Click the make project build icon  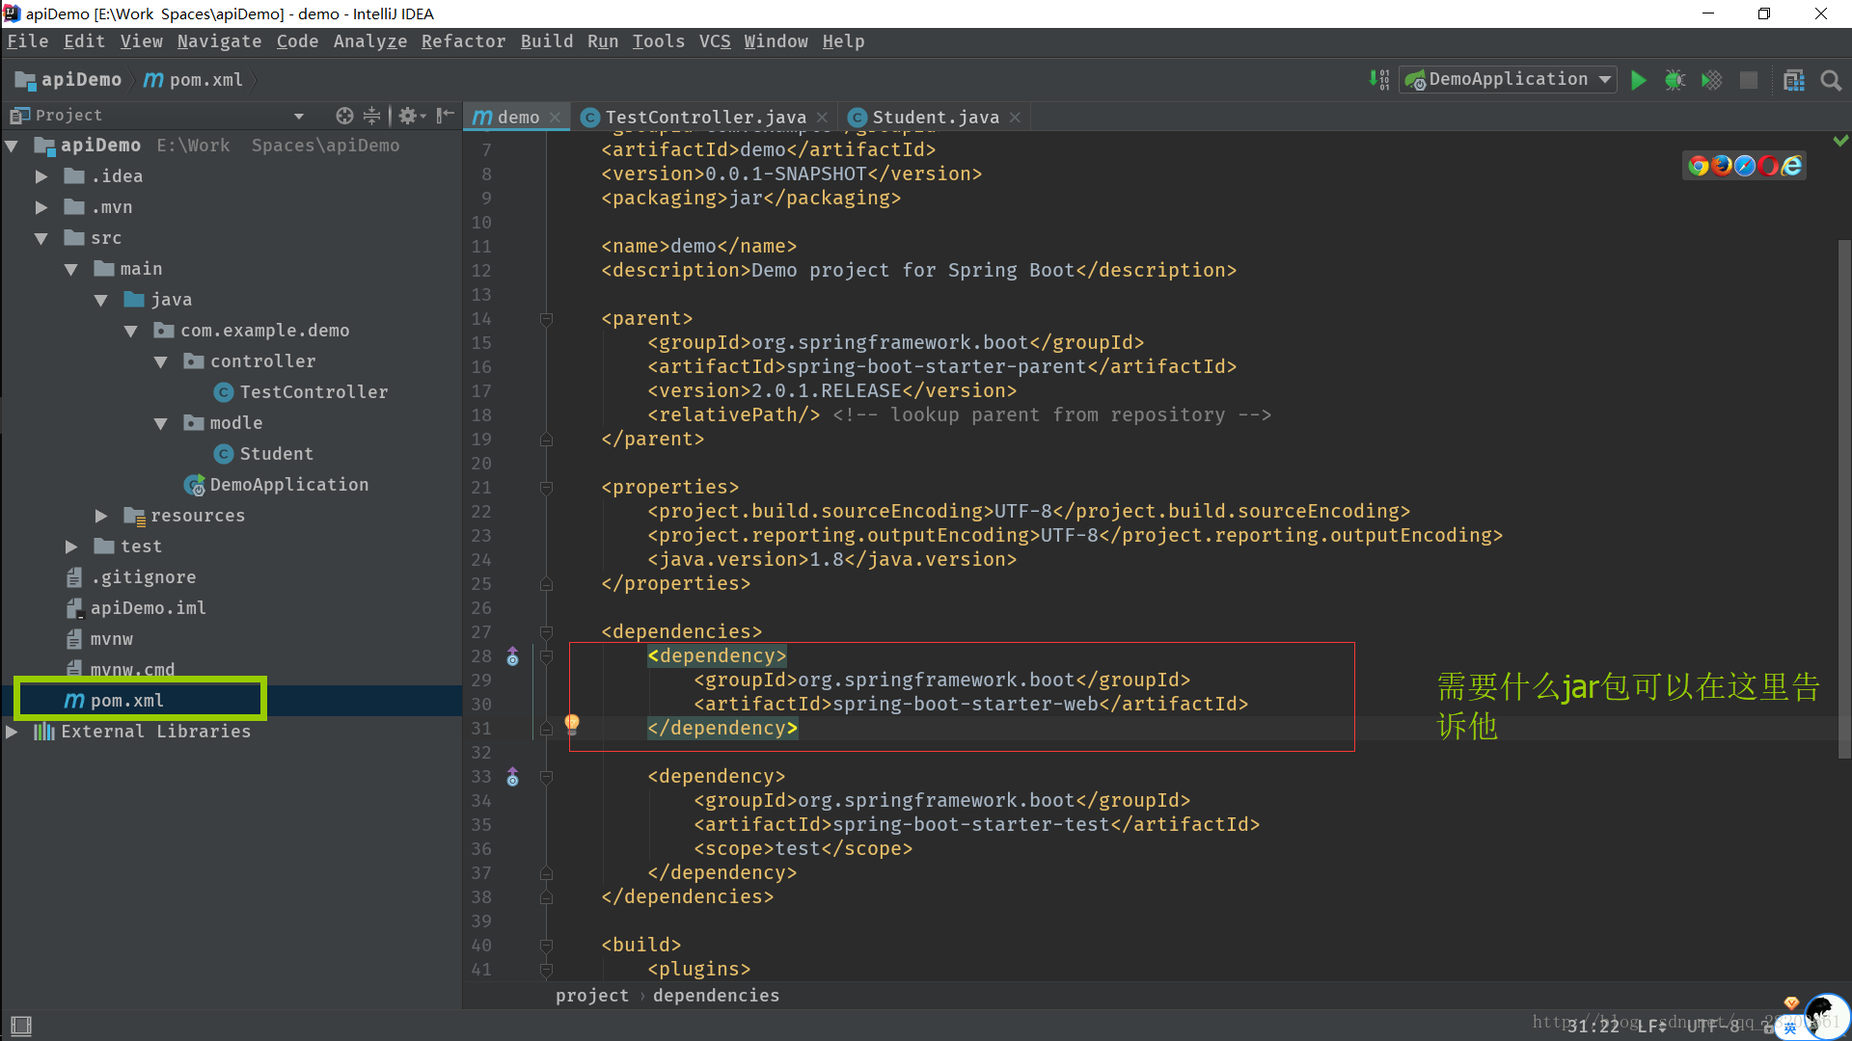[x=1379, y=80]
